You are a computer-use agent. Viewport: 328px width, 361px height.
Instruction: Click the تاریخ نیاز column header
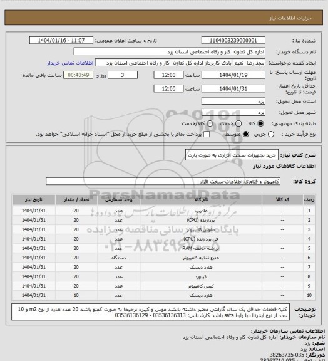[34, 200]
